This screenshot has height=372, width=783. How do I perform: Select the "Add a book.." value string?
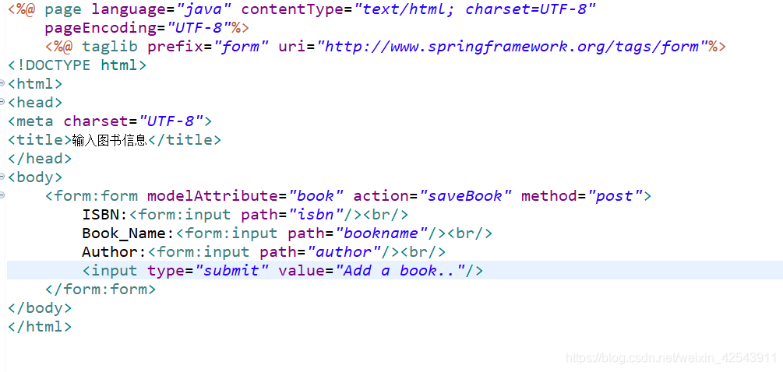tap(400, 271)
